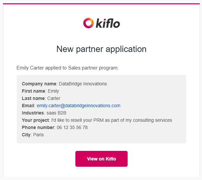Image resolution: width=202 pixels, height=180 pixels.
Task: Click the kiflo wordmark text
Action: coord(108,23)
